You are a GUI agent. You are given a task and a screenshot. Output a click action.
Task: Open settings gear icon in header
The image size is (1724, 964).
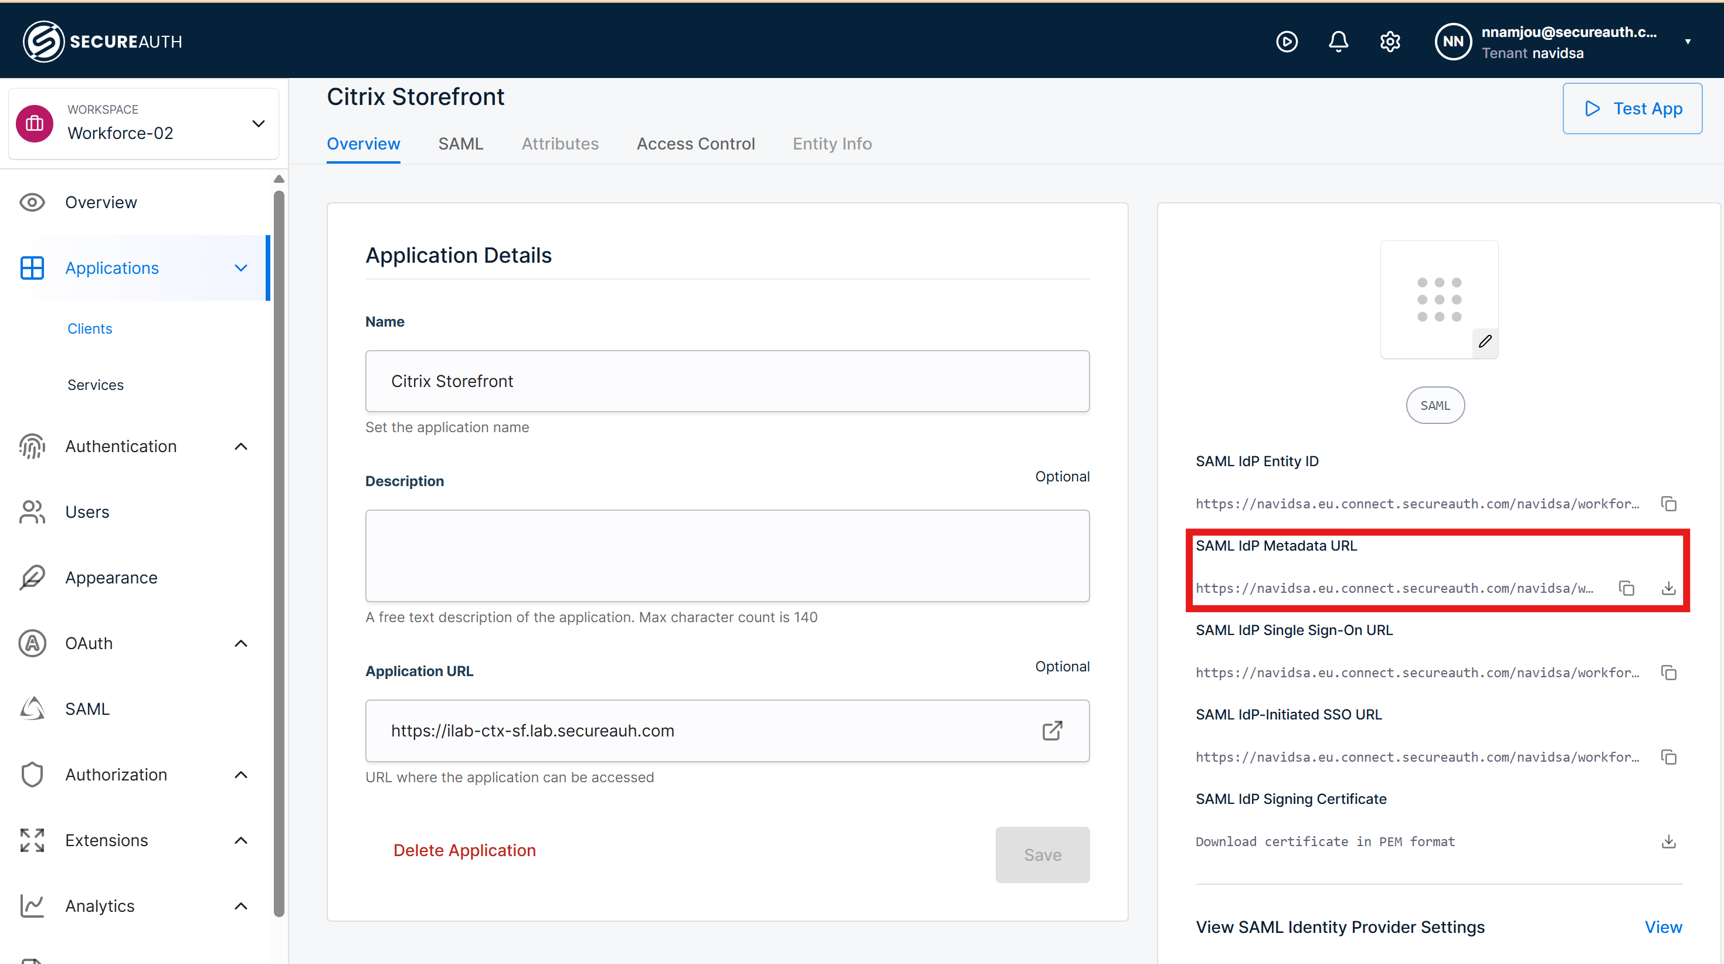point(1390,42)
